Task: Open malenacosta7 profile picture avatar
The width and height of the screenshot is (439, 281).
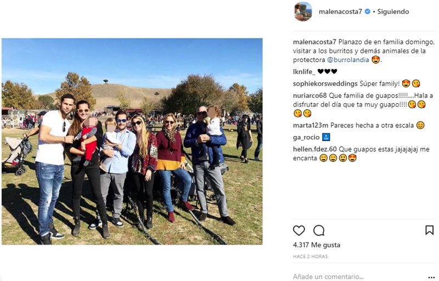Action: tap(303, 12)
